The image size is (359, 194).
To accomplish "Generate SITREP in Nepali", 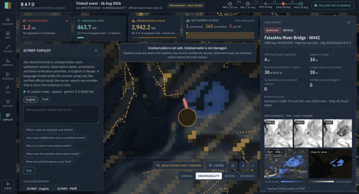I will point(67,189).
